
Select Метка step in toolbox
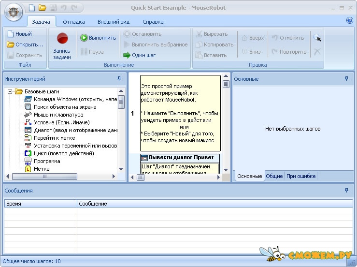pos(37,169)
